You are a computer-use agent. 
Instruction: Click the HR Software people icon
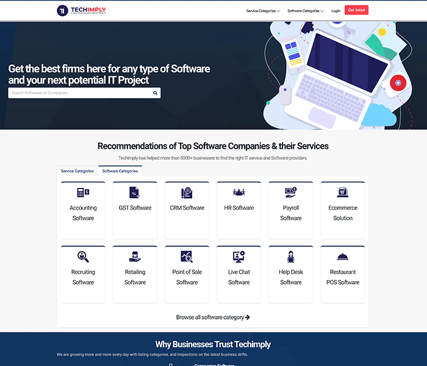239,193
